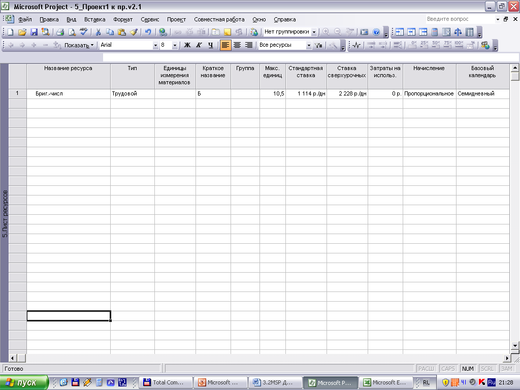Toggle bold formatting (Ж)
This screenshot has height=390, width=520.
point(187,45)
